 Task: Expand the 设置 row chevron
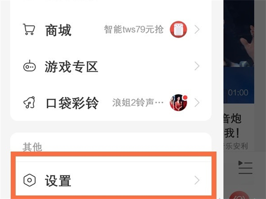point(197,180)
